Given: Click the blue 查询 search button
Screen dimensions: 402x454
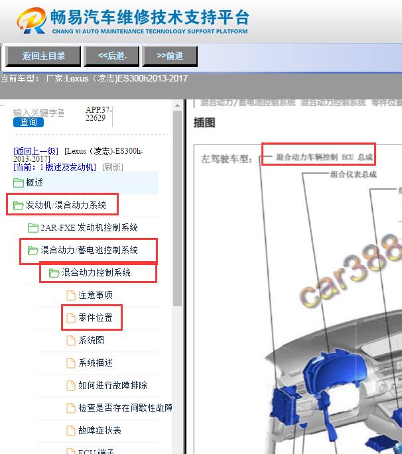Looking at the screenshot, I should pyautogui.click(x=29, y=122).
